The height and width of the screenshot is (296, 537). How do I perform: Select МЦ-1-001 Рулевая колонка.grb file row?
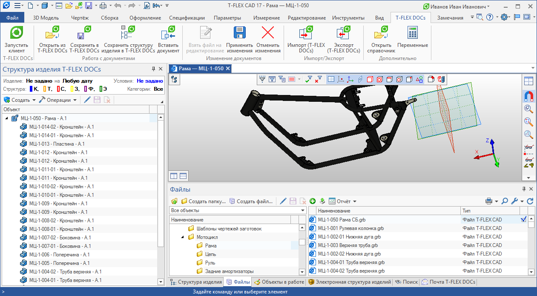pyautogui.click(x=351, y=228)
